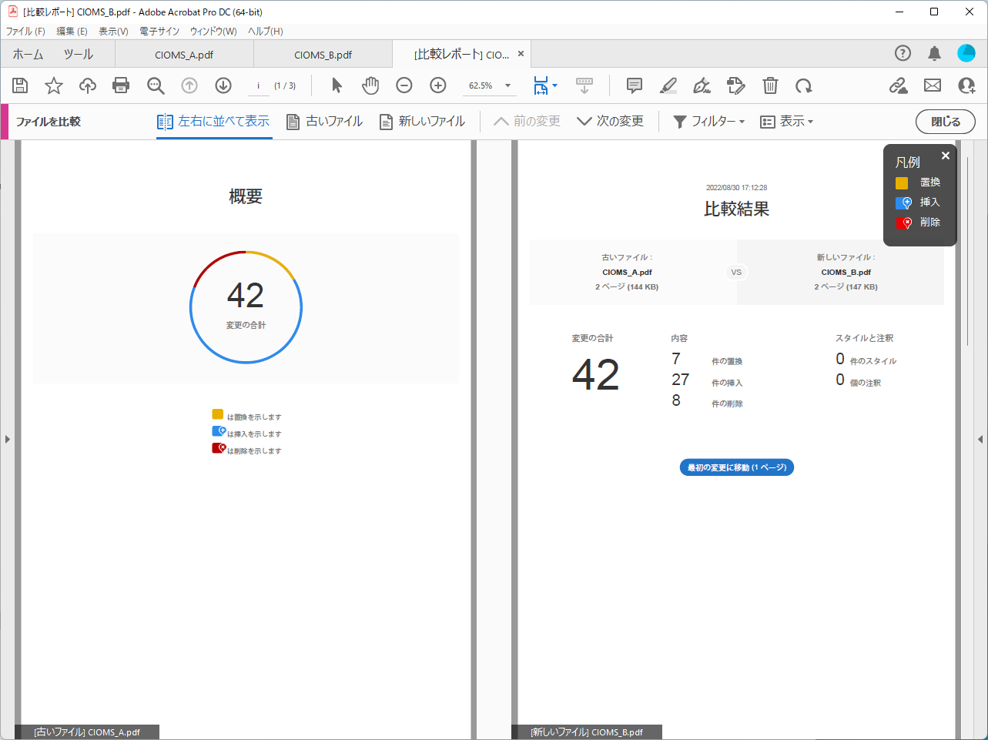Image resolution: width=988 pixels, height=740 pixels.
Task: Click the rotate page icon
Action: pyautogui.click(x=804, y=85)
